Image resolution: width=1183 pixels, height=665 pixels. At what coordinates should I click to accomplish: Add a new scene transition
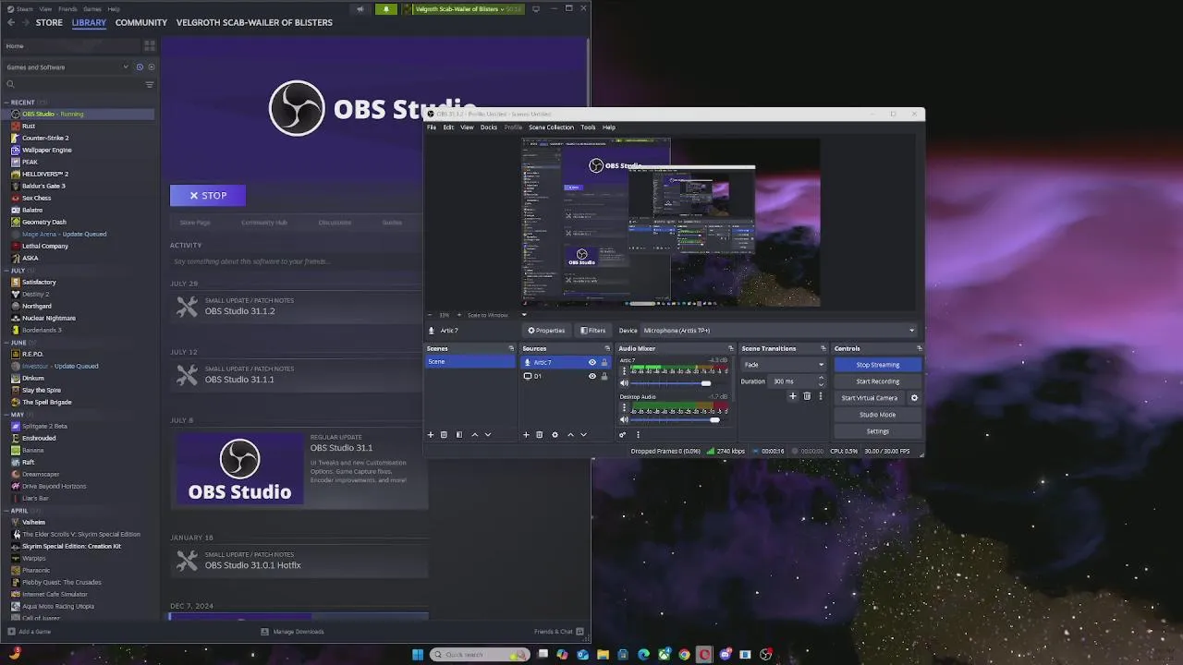(792, 396)
